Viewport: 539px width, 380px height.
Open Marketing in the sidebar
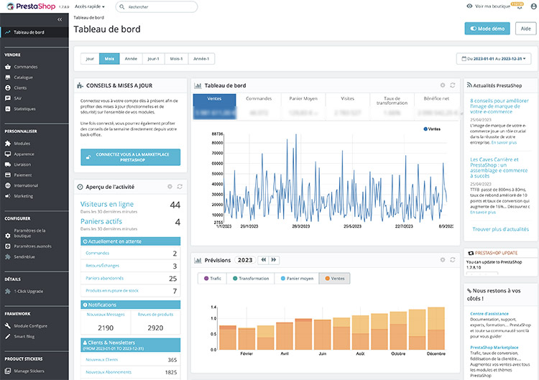(24, 196)
